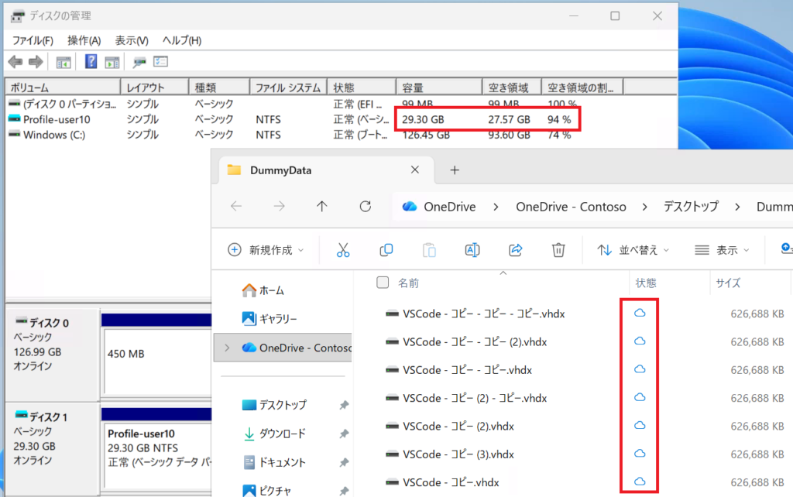Viewport: 793px width, 497px height.
Task: Open the 表示 view dropdown in Explorer
Action: pyautogui.click(x=722, y=250)
